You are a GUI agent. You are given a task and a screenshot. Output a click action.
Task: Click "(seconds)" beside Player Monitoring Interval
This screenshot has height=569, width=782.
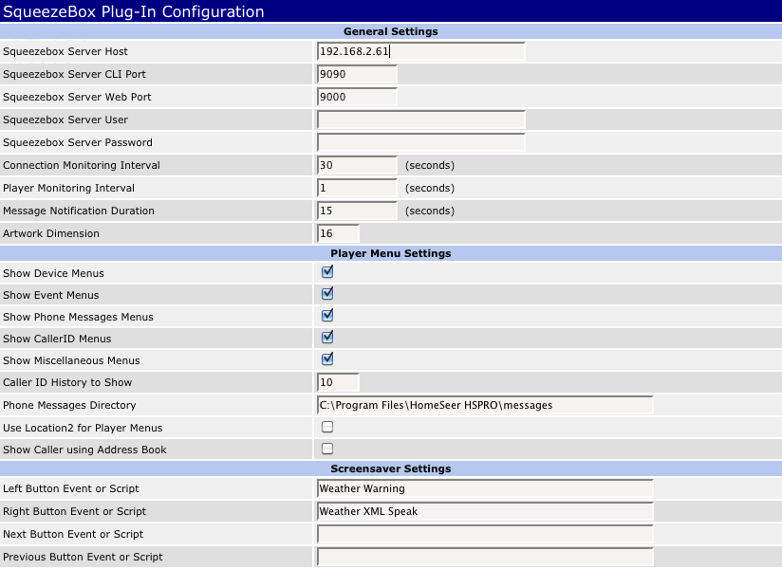(x=430, y=189)
